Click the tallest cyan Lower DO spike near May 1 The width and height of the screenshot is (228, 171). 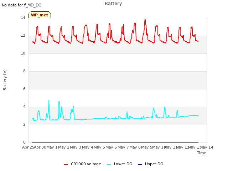(x=49, y=100)
